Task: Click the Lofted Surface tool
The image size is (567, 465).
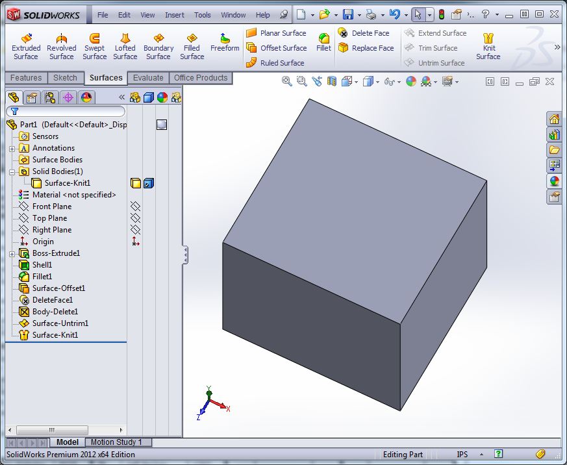Action: (x=125, y=47)
